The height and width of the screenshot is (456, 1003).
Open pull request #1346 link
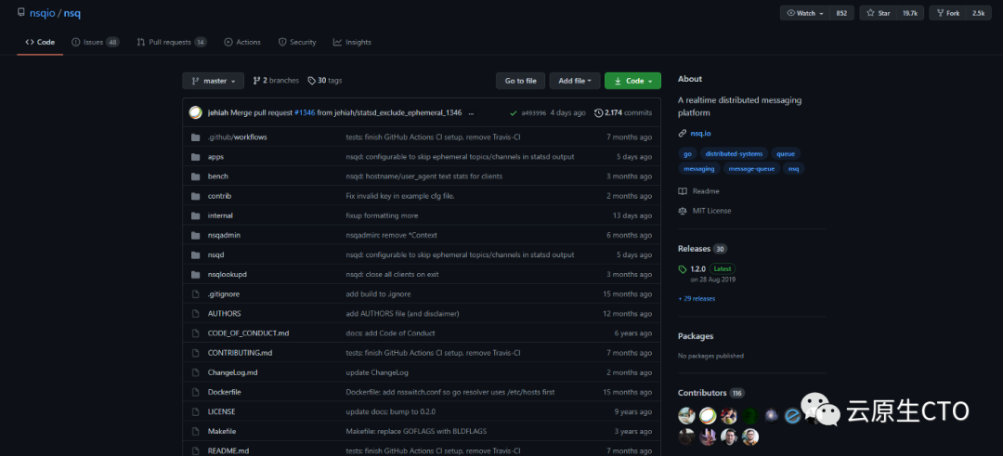click(x=305, y=113)
